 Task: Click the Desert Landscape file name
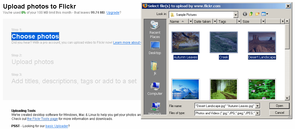tap(262, 57)
